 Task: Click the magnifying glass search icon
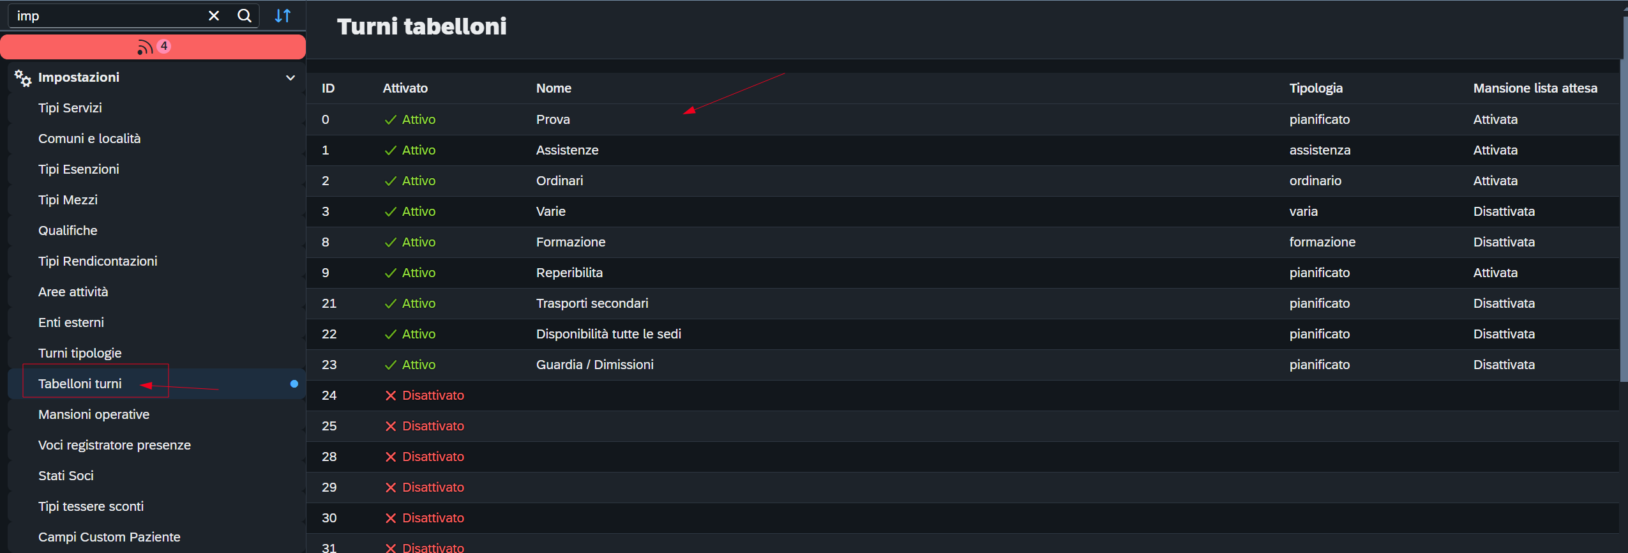[245, 16]
